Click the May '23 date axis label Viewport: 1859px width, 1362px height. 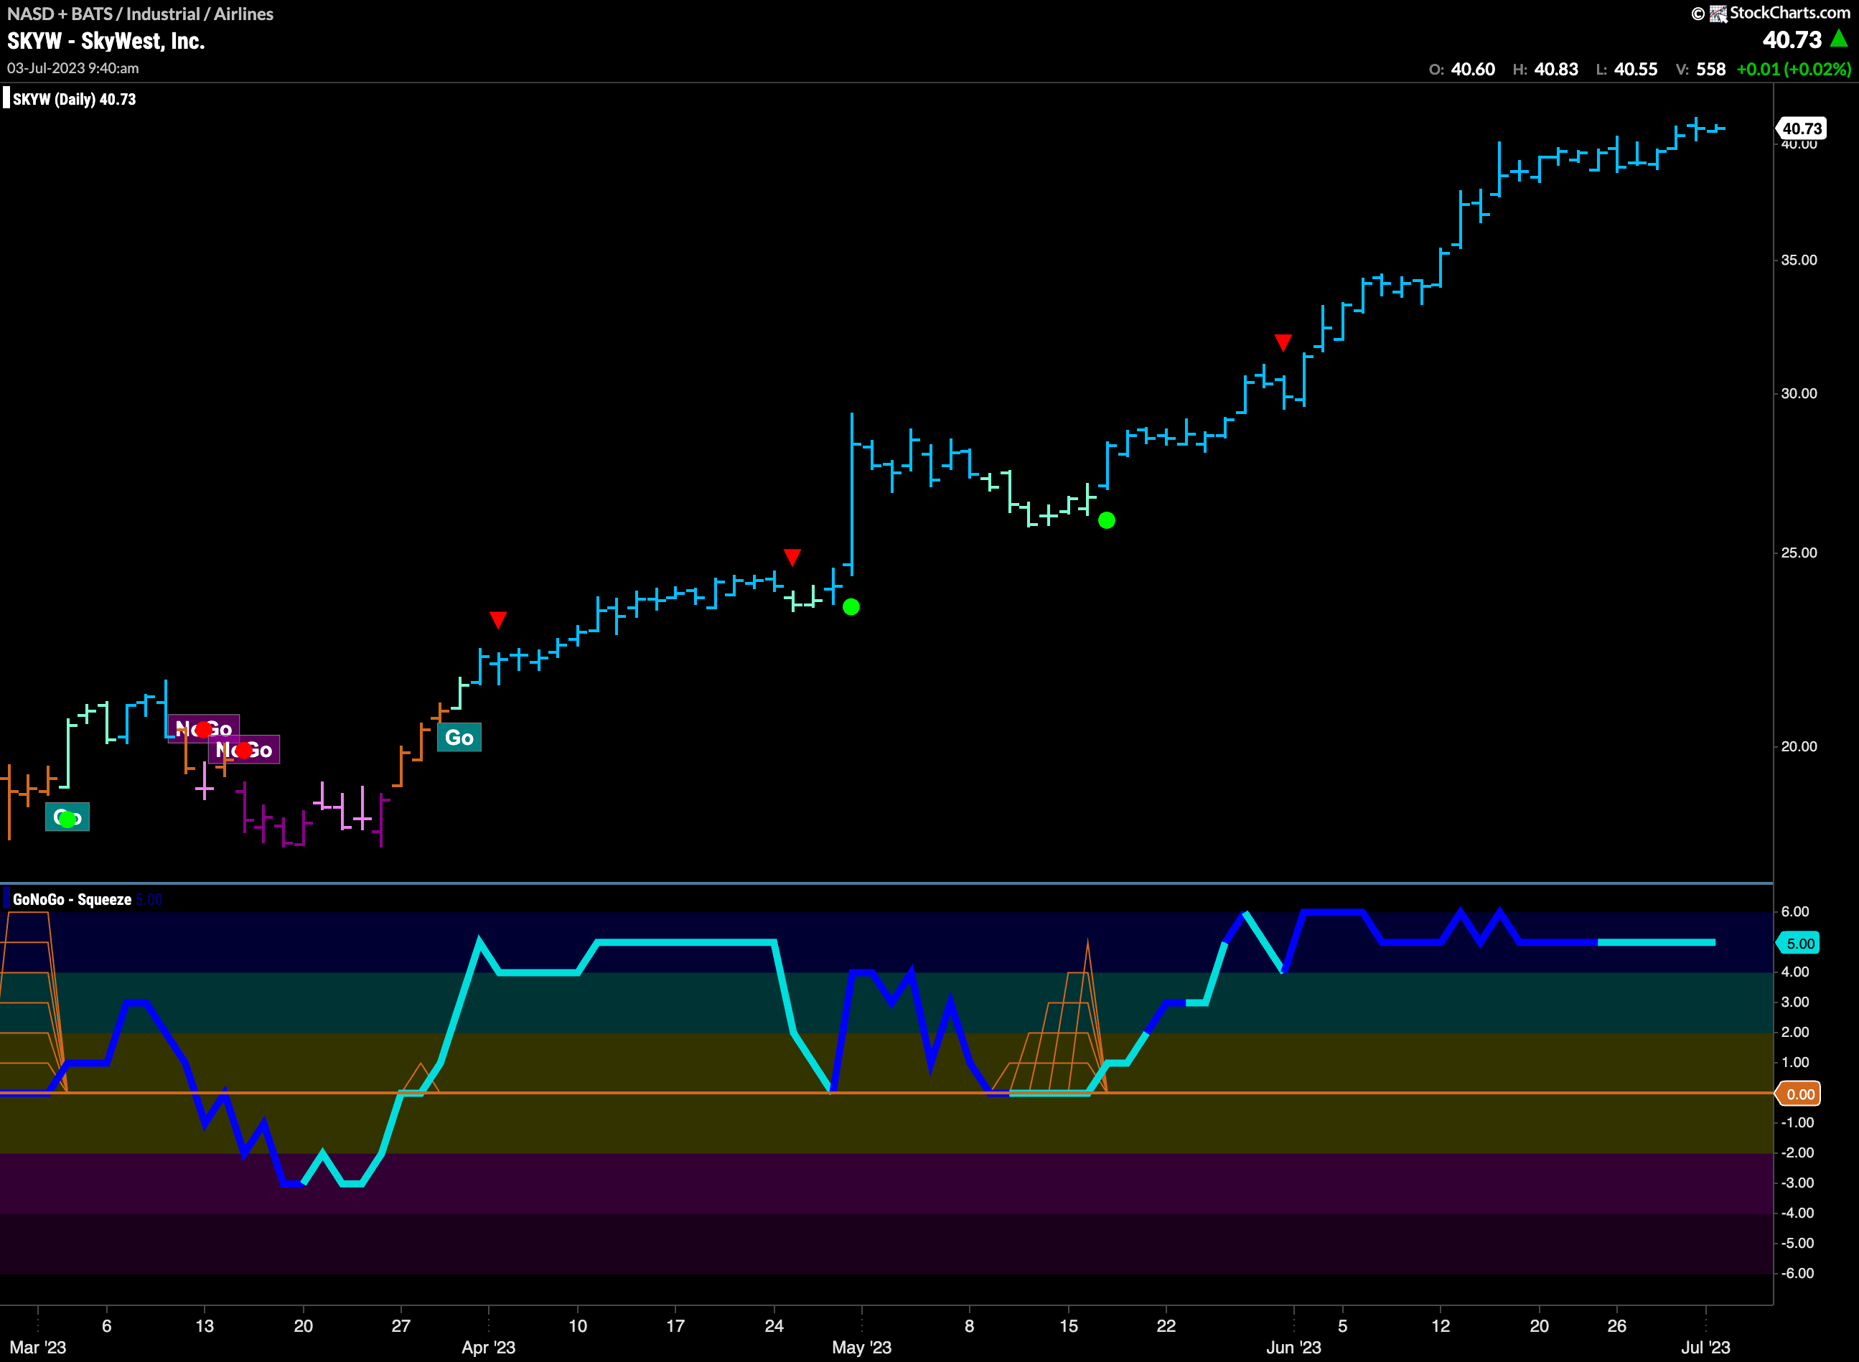862,1347
